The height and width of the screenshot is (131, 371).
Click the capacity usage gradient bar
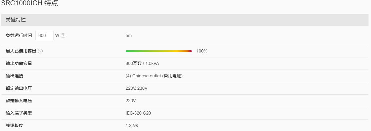pyautogui.click(x=158, y=51)
